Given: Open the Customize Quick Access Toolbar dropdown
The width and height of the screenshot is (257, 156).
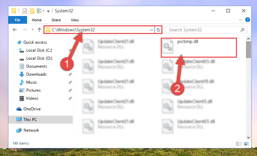Looking at the screenshot, I should click(48, 11).
